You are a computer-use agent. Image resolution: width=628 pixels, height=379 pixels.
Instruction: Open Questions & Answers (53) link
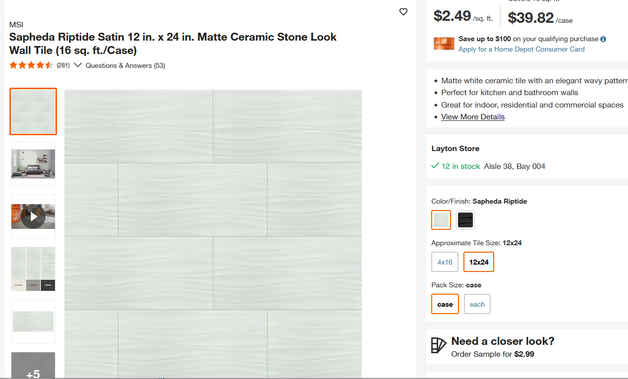pos(125,65)
